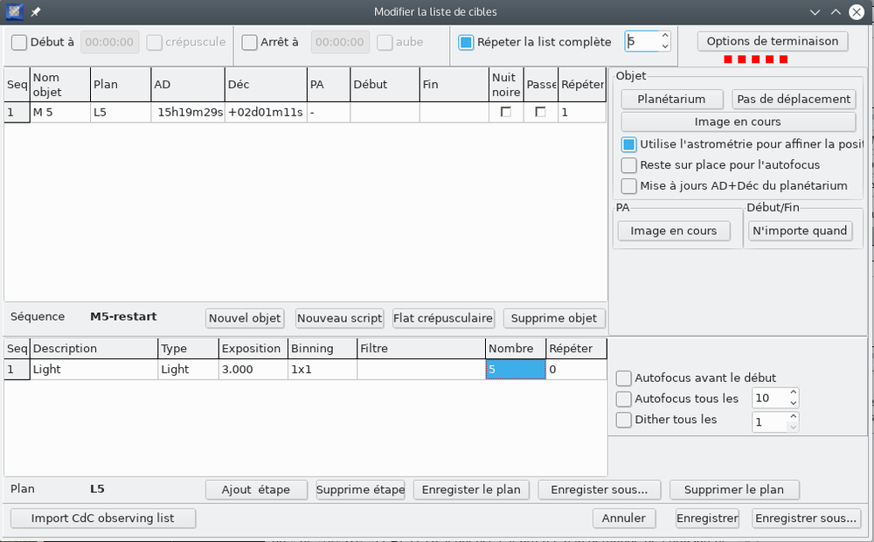Click the application icon in title bar

click(x=15, y=11)
